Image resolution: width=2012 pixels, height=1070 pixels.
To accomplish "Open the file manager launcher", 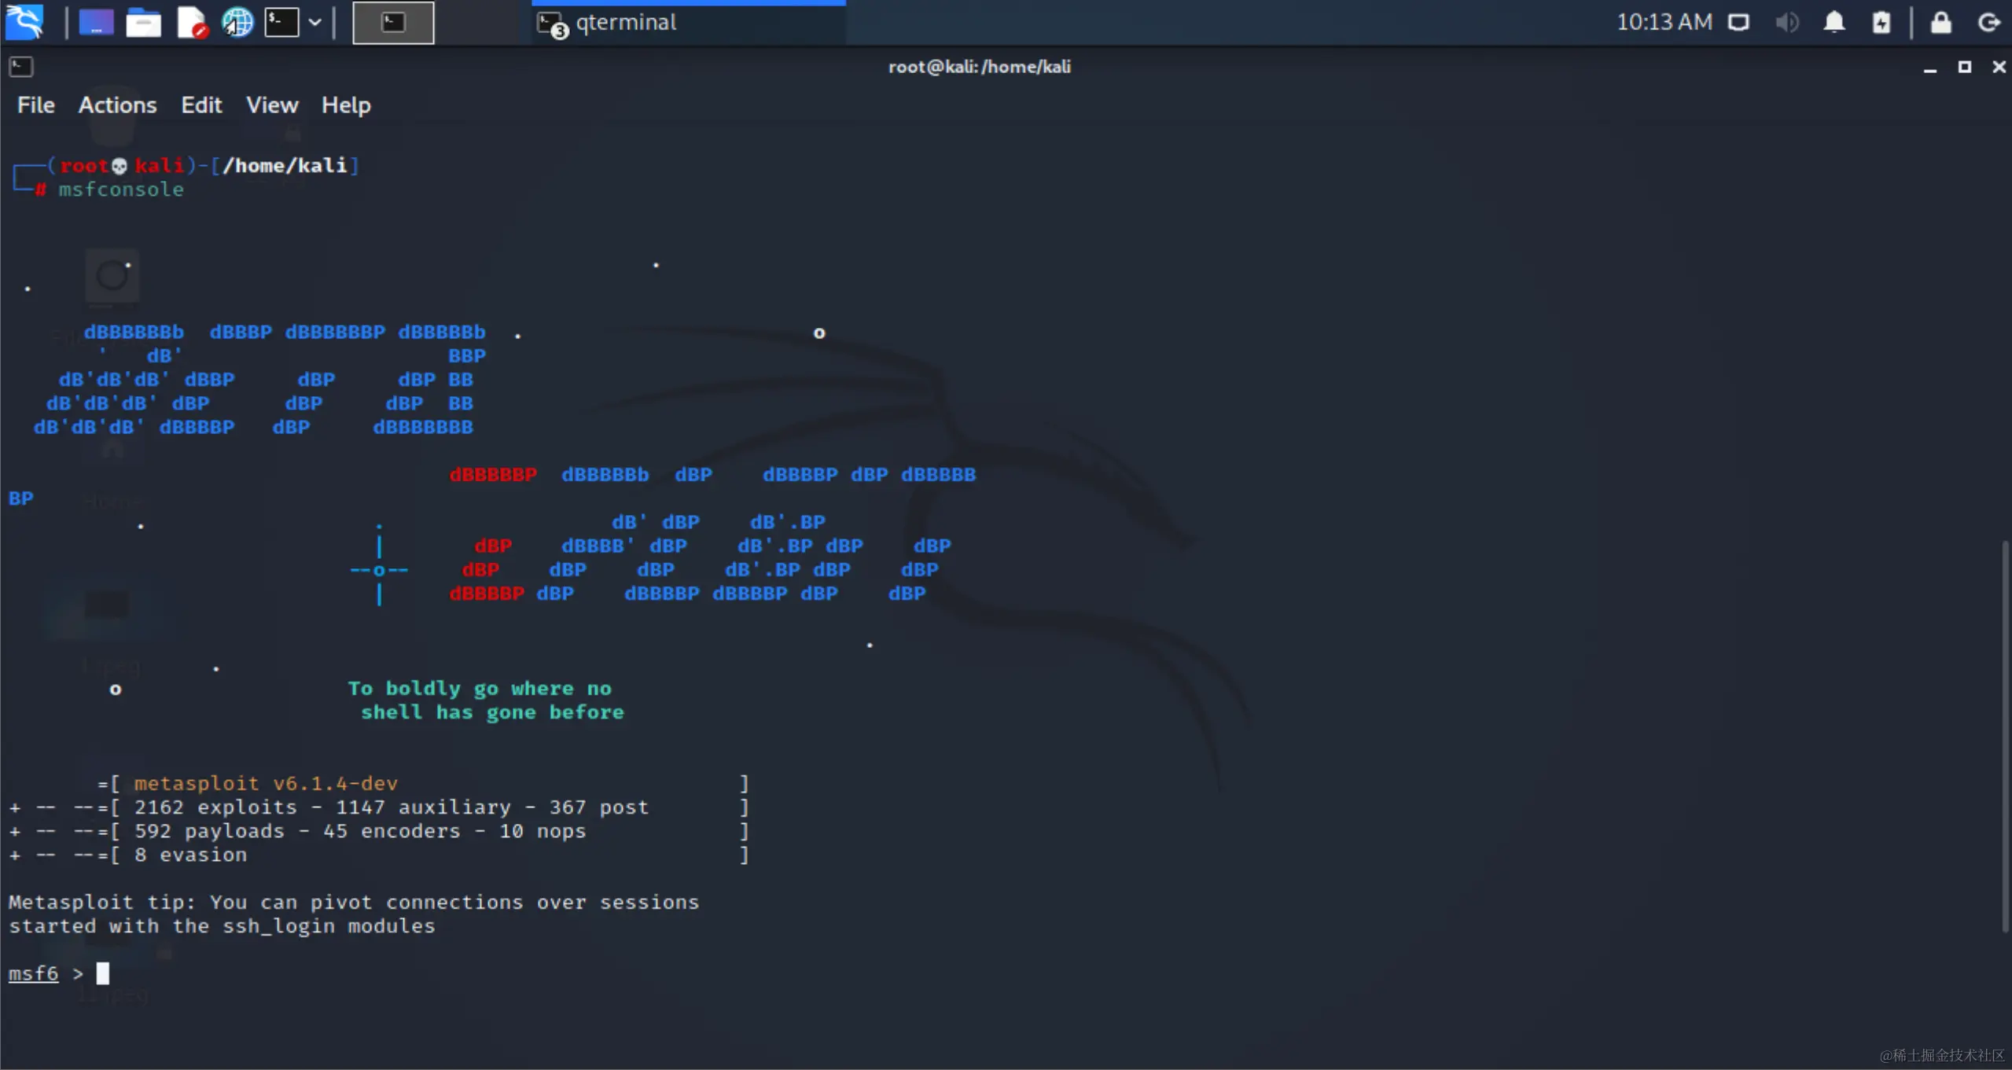I will (143, 22).
